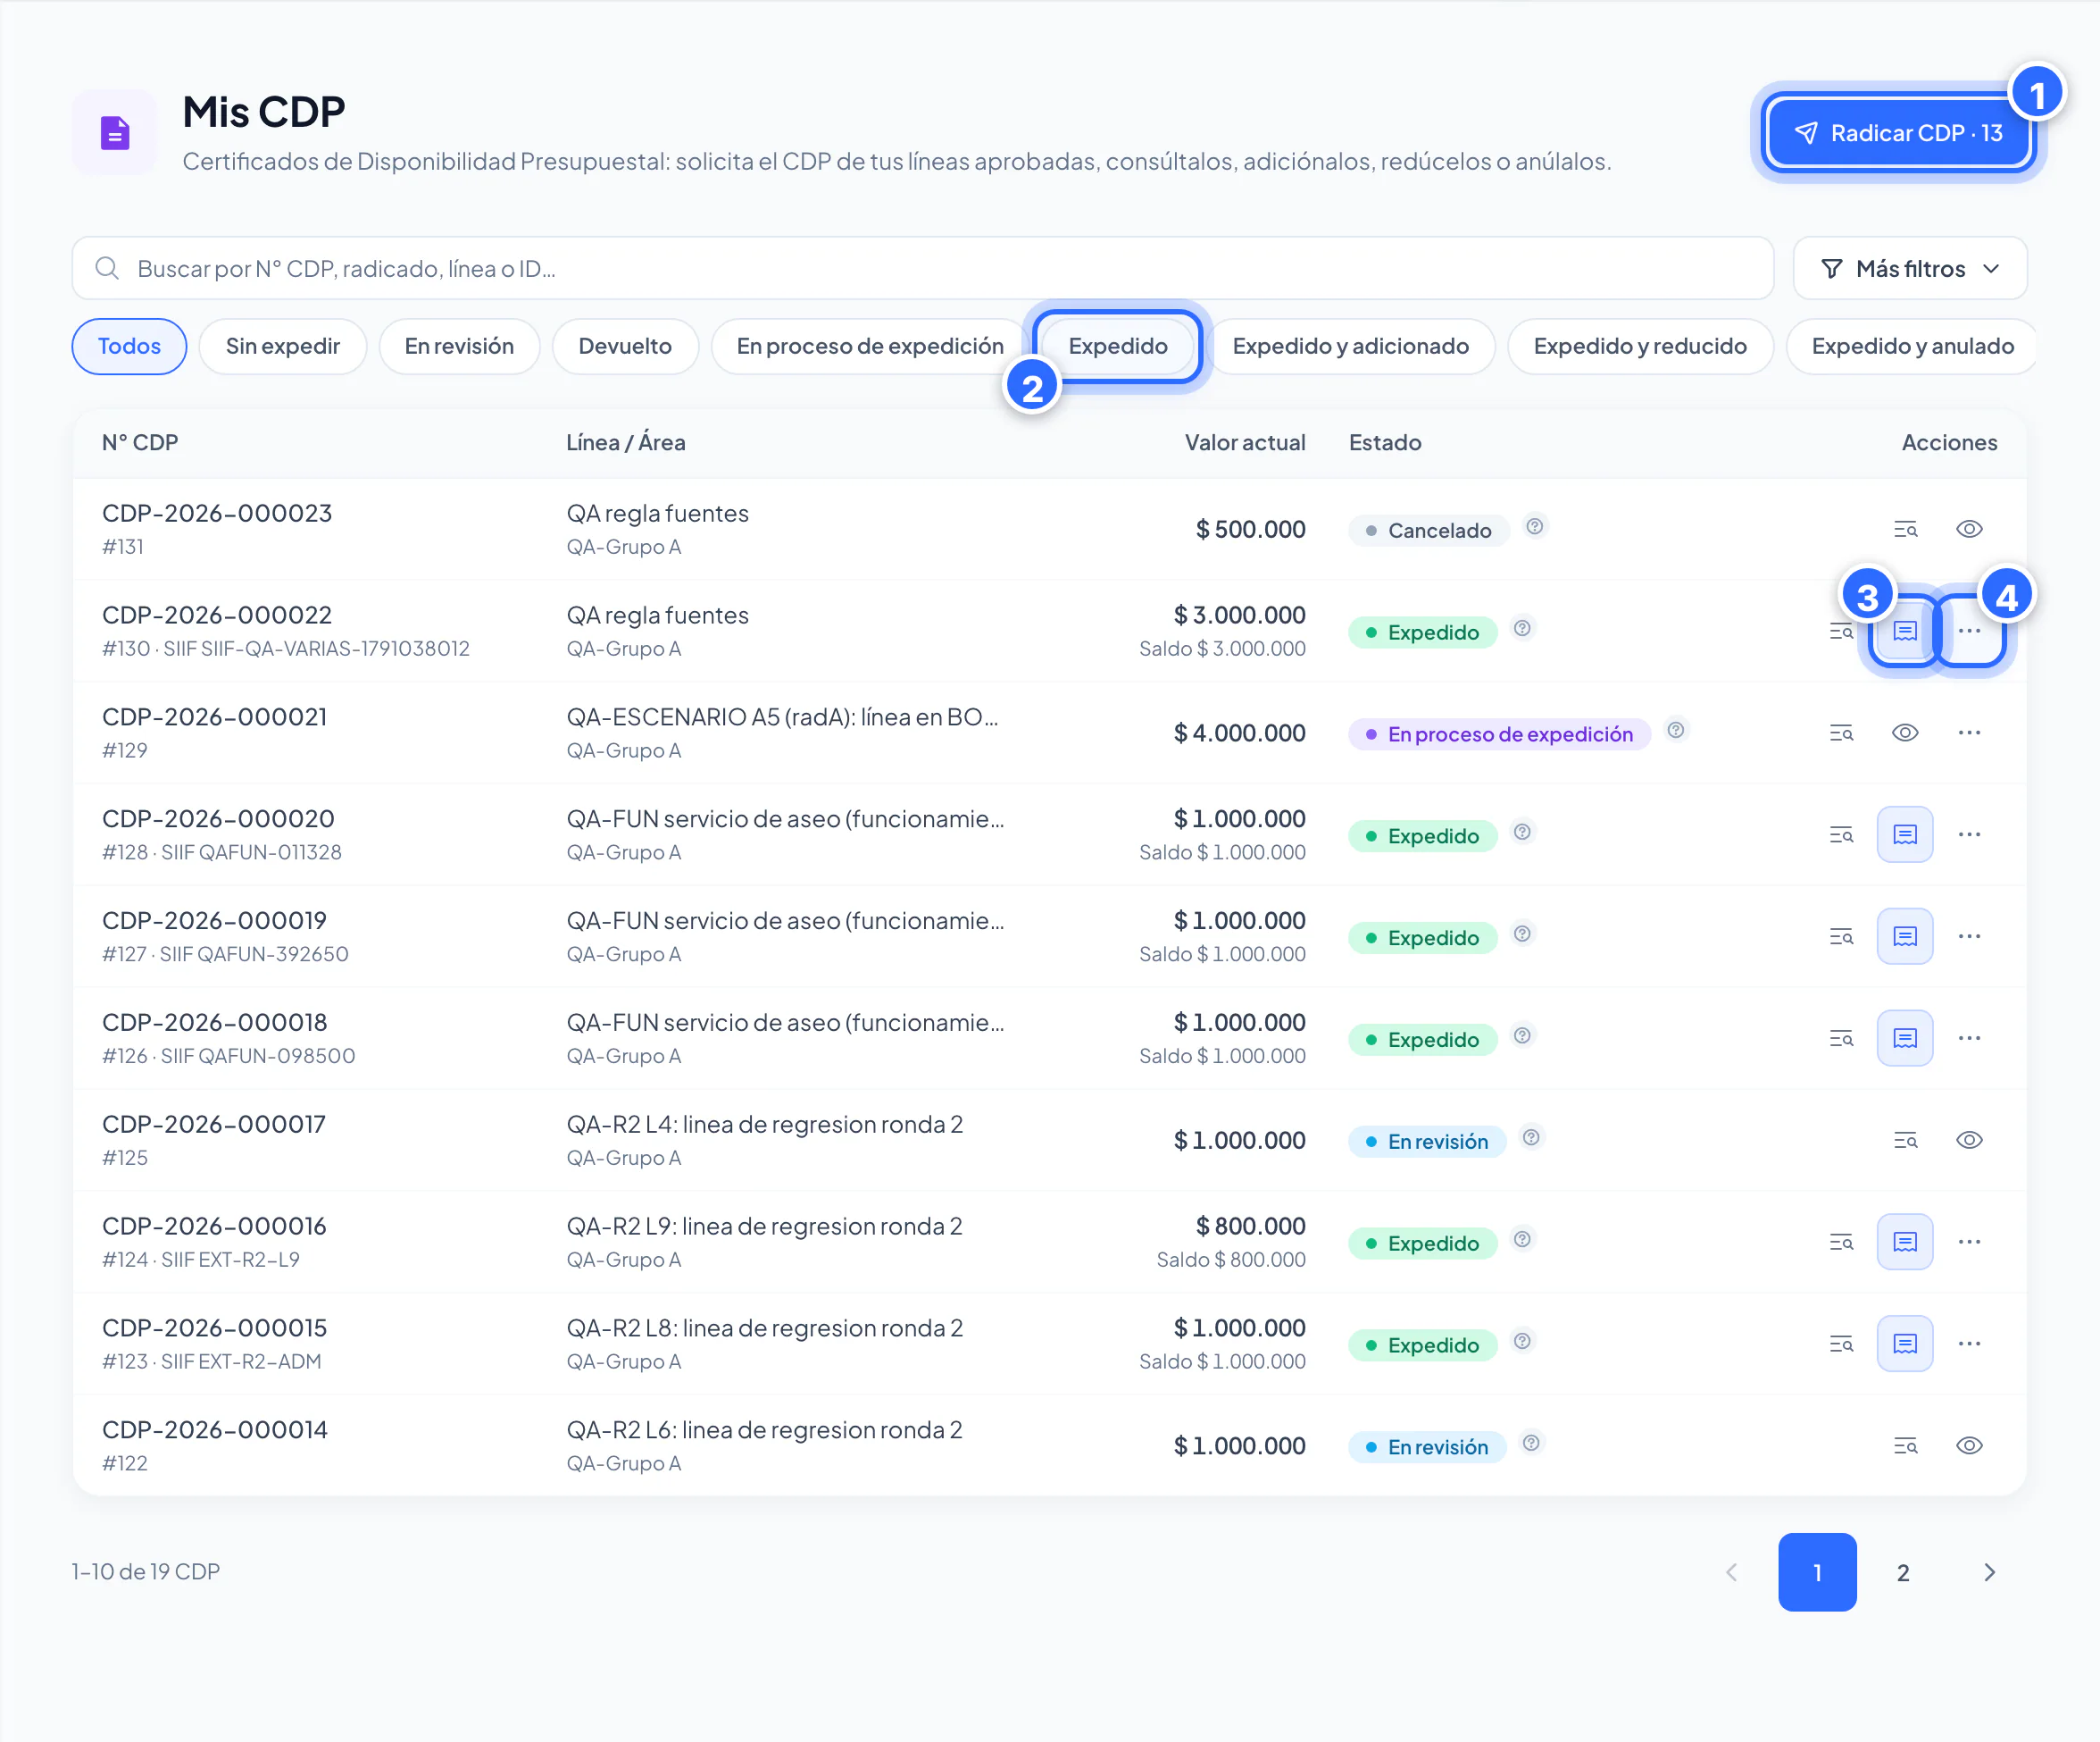This screenshot has width=2100, height=1742.
Task: Click the Radicar CDP · 13 button
Action: 1898,133
